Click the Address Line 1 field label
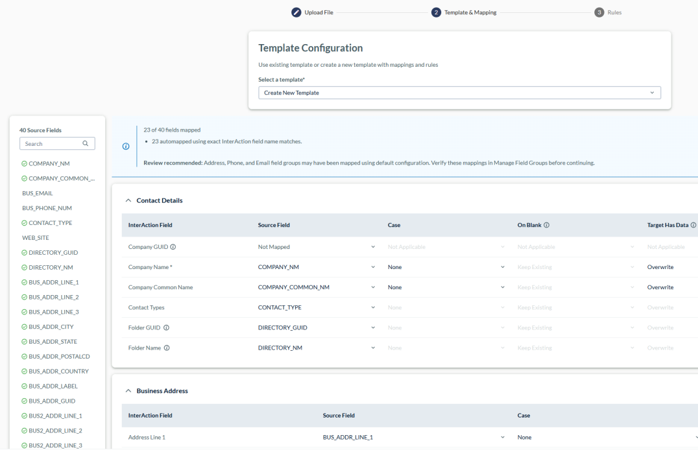Viewport: 698px width, 450px height. (x=147, y=438)
